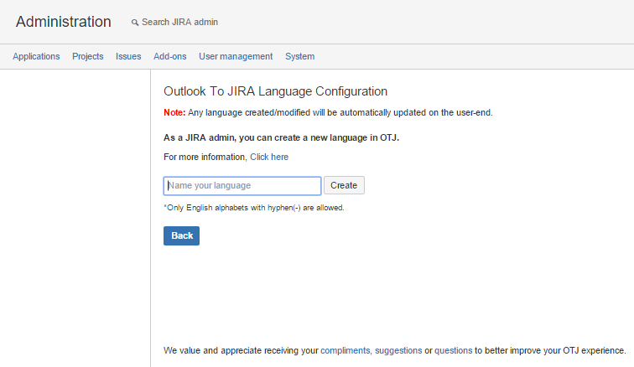
Task: Open the suggestions link
Action: point(398,350)
